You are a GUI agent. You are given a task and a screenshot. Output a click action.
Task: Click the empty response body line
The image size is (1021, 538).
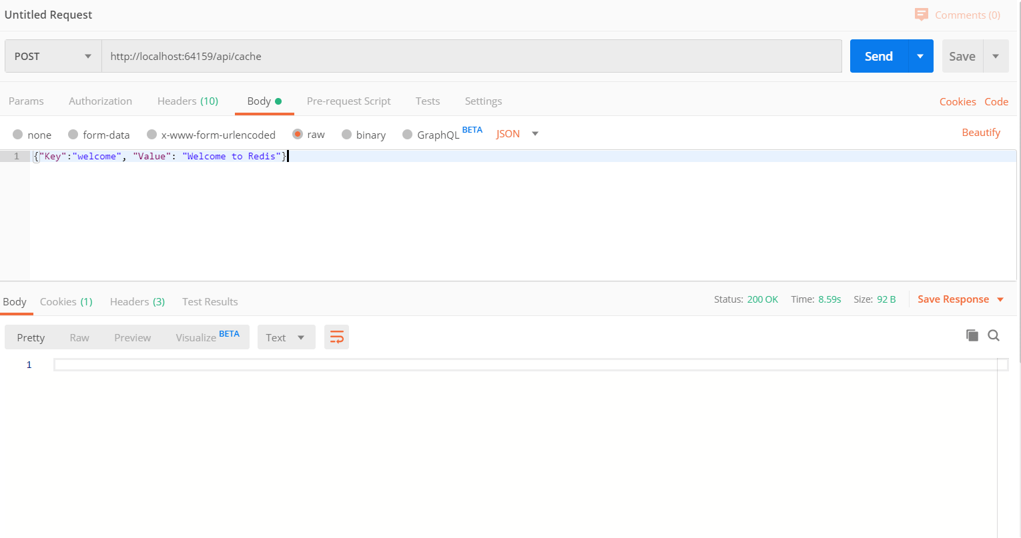[531, 365]
